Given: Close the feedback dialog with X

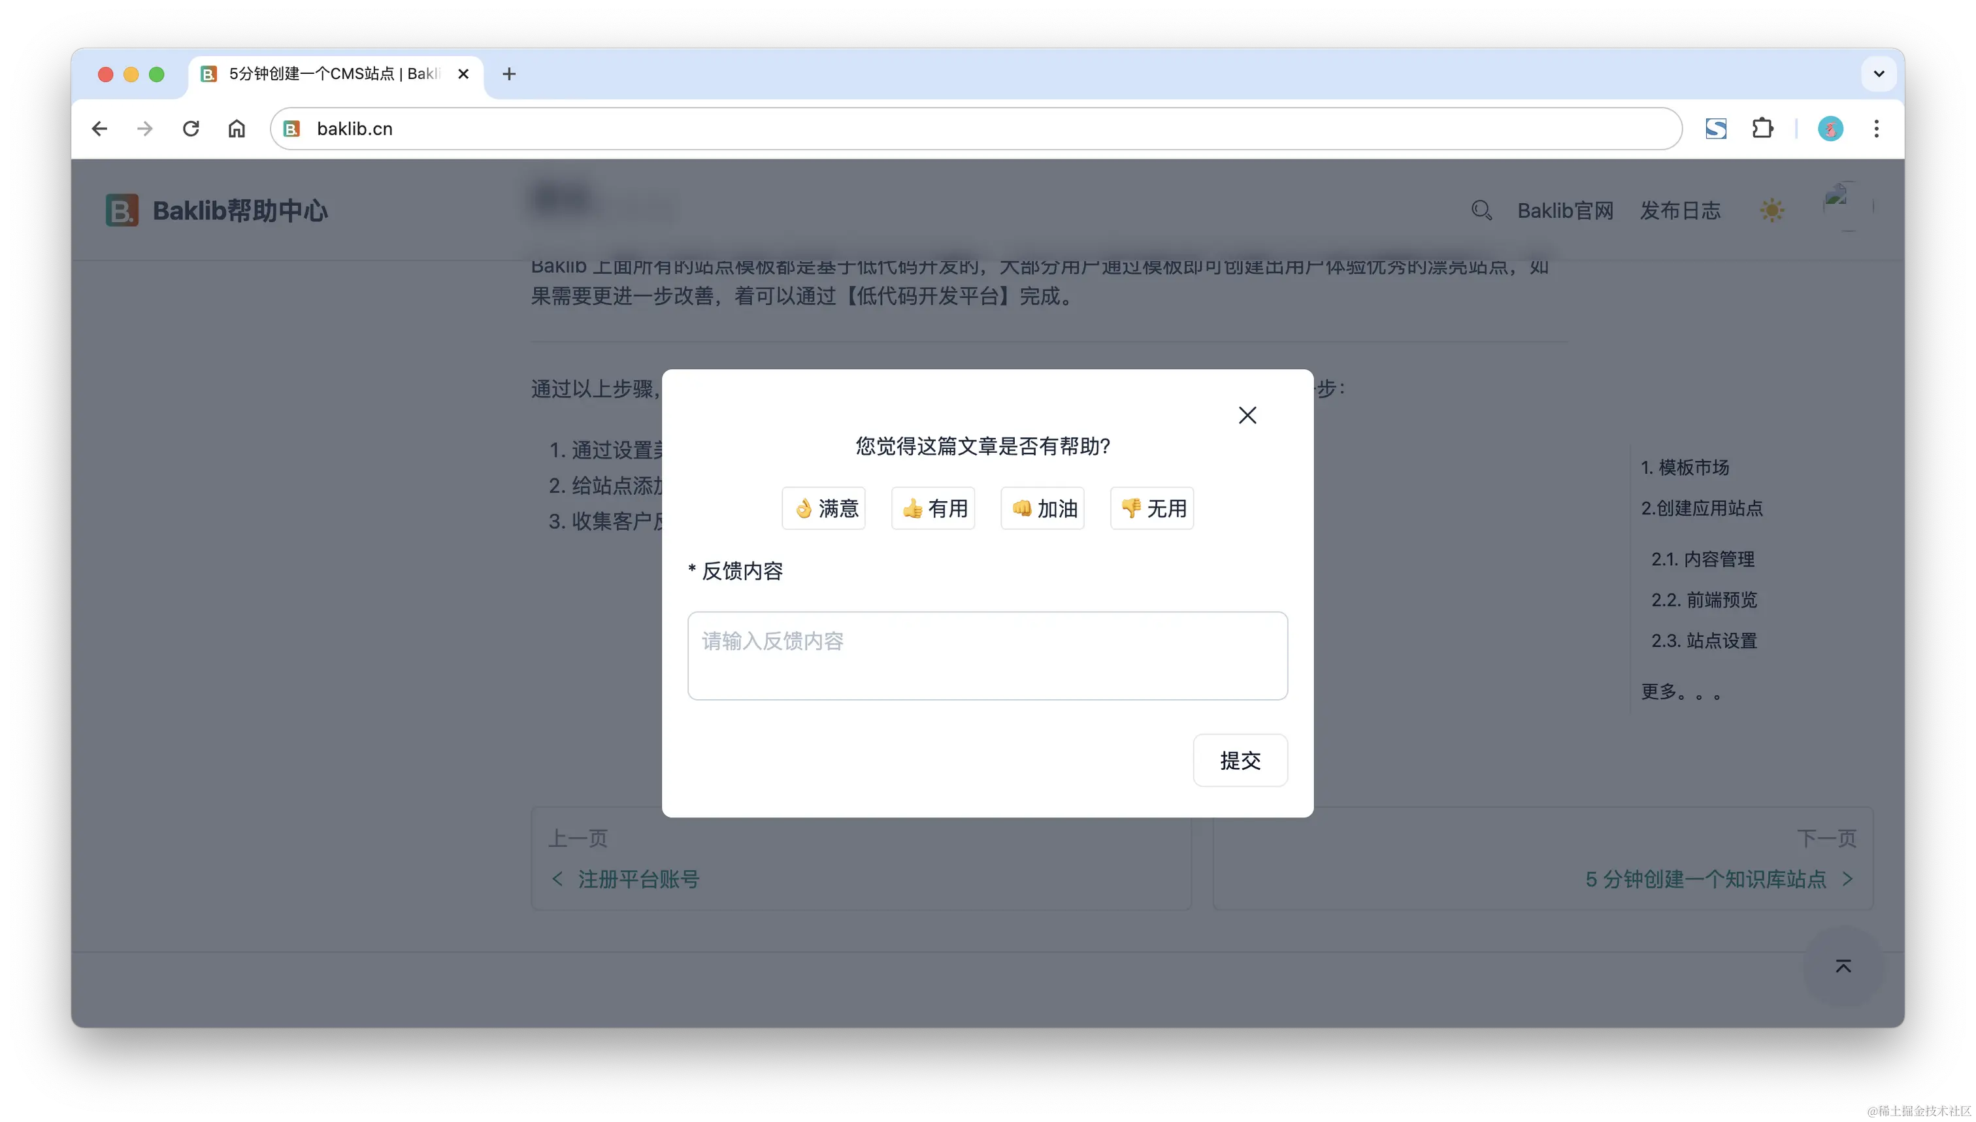Looking at the screenshot, I should 1247,416.
